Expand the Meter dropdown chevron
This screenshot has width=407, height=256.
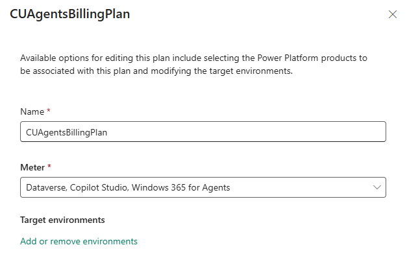pyautogui.click(x=377, y=187)
